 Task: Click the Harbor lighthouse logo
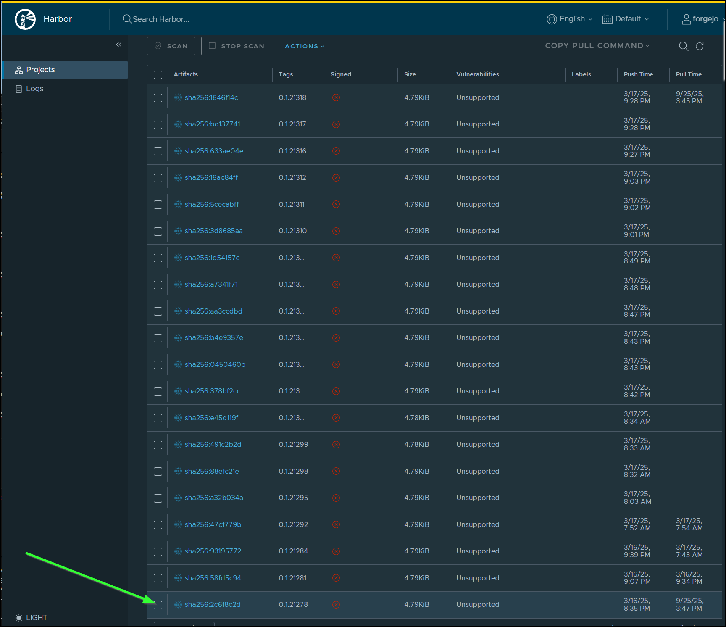pyautogui.click(x=25, y=19)
